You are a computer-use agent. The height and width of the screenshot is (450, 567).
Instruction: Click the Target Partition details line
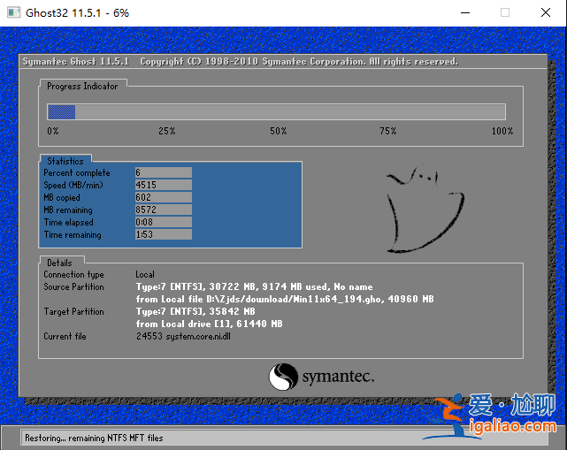195,312
